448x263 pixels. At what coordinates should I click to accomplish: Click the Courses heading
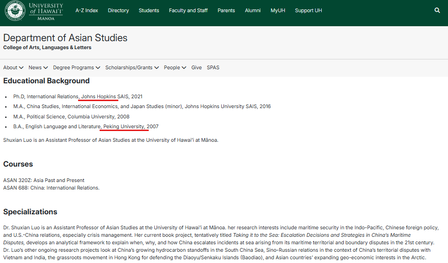[x=18, y=164]
